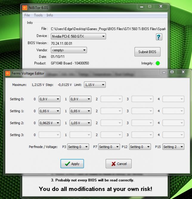Open the Info menu
The image size is (192, 199).
click(x=50, y=15)
